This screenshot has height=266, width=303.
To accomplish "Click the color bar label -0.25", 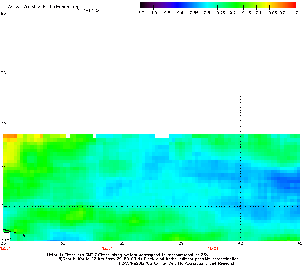I will tap(219, 13).
